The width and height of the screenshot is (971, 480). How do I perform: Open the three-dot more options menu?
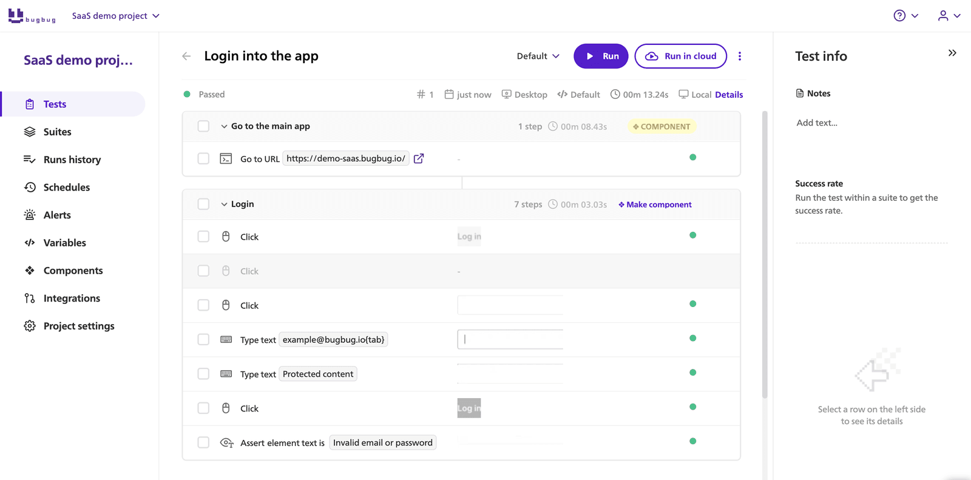(x=740, y=56)
